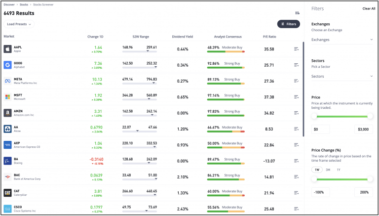This screenshot has height=216, width=379.
Task: Add Boeing to watchlist using row icon
Action: tap(296, 161)
